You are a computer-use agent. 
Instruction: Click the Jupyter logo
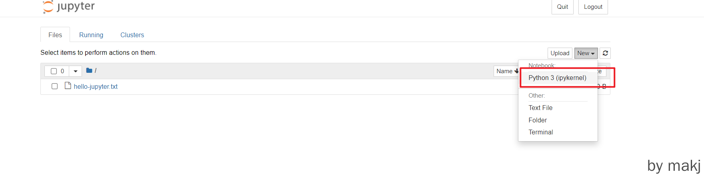coord(69,7)
